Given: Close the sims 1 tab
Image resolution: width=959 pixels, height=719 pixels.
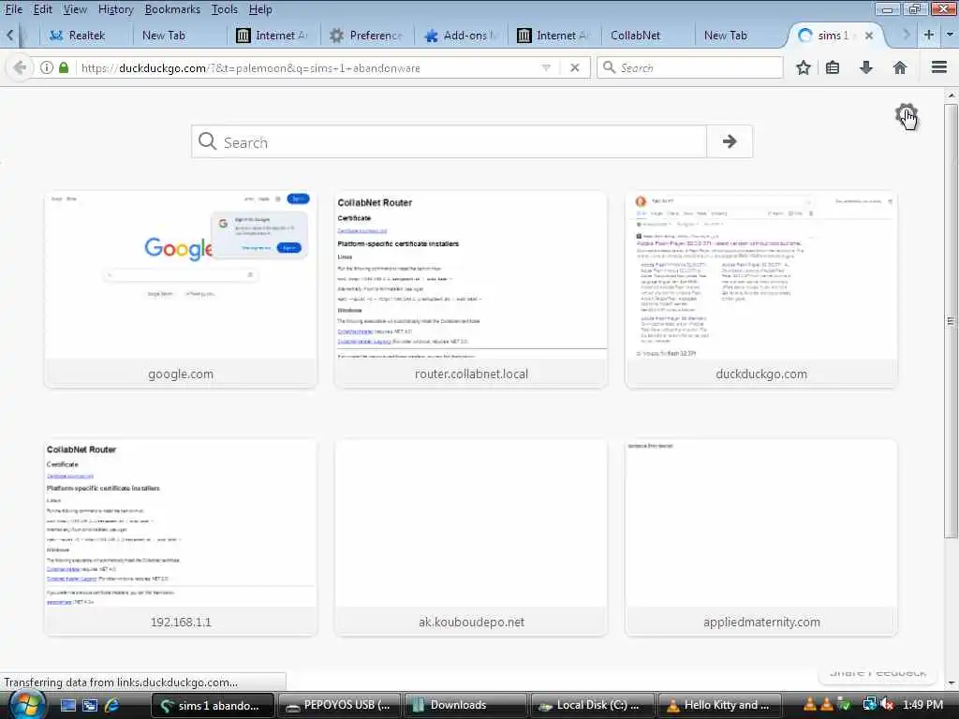Looking at the screenshot, I should click(x=868, y=36).
